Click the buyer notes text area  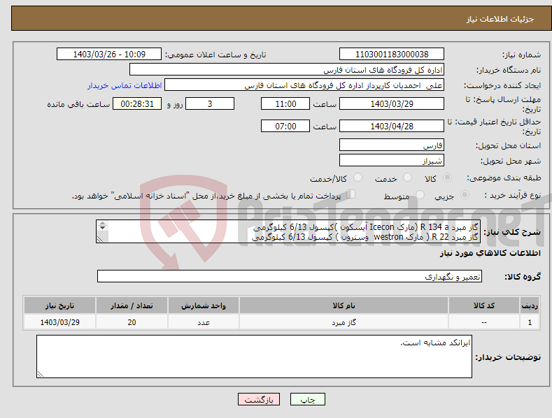tap(254, 356)
